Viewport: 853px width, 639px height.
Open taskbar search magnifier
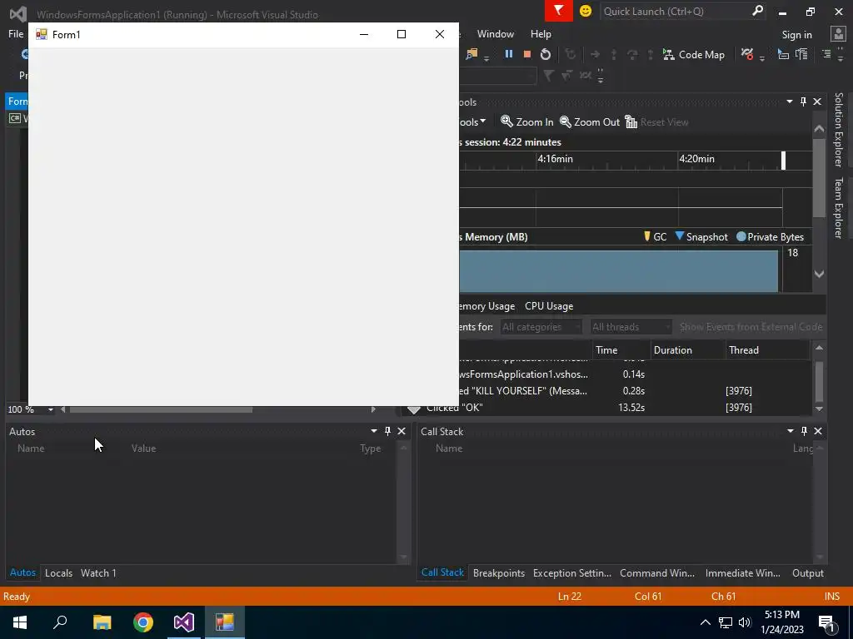pyautogui.click(x=60, y=622)
